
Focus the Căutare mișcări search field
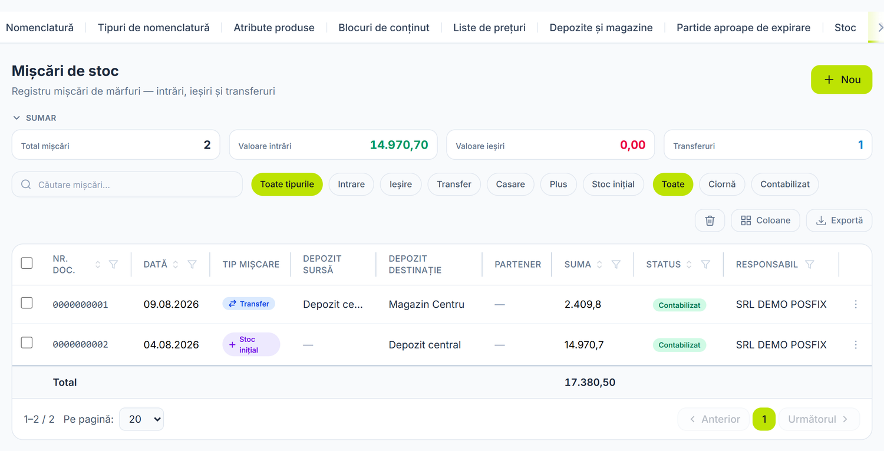click(x=127, y=185)
